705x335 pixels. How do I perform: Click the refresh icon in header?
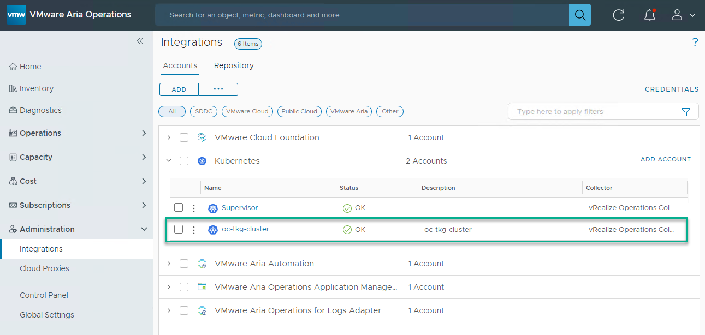coord(618,15)
